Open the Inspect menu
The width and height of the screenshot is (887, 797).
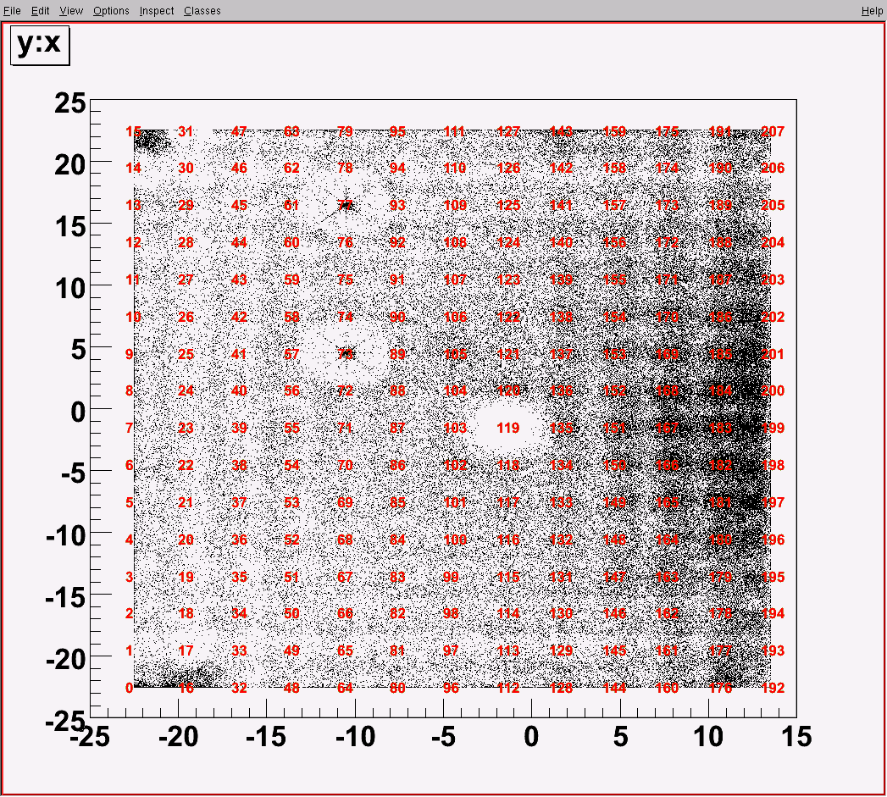pos(157,11)
